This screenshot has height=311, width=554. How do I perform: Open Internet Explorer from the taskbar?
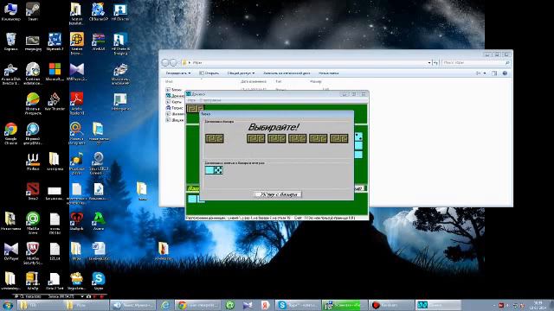point(165,305)
